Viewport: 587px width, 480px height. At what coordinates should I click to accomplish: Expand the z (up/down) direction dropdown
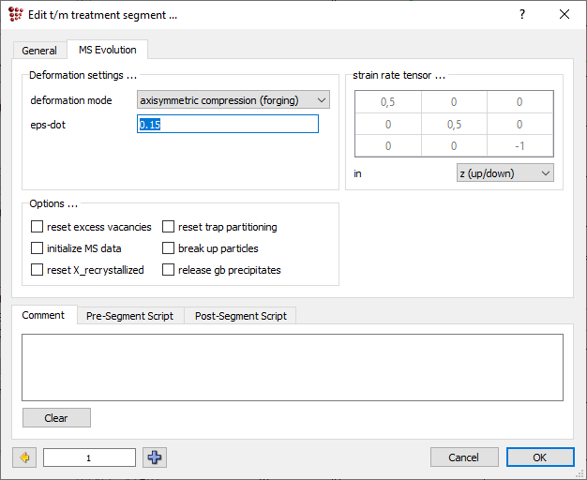pyautogui.click(x=504, y=173)
